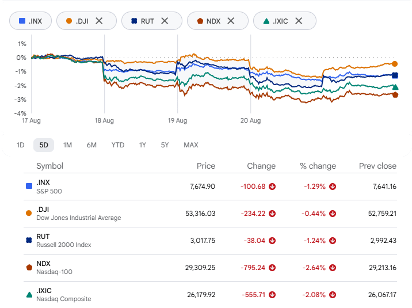Screen dimensions: 412x308
Task: Click the 53,316.03 price value
Action: pyautogui.click(x=200, y=214)
